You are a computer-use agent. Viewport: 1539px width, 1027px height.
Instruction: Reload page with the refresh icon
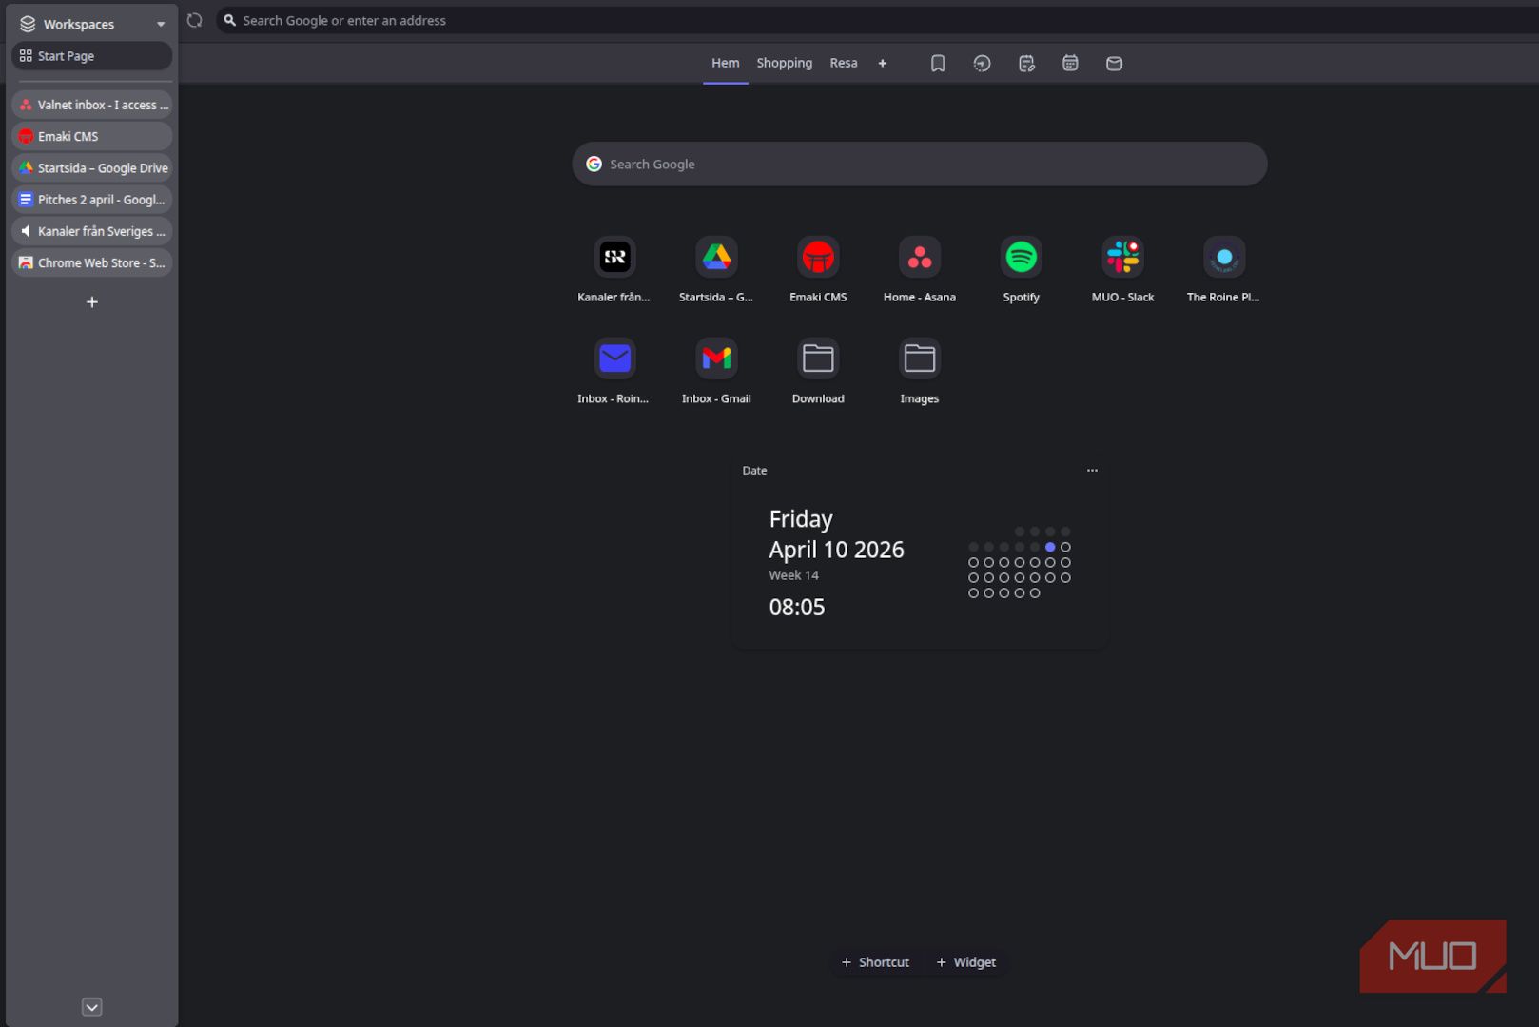click(194, 20)
